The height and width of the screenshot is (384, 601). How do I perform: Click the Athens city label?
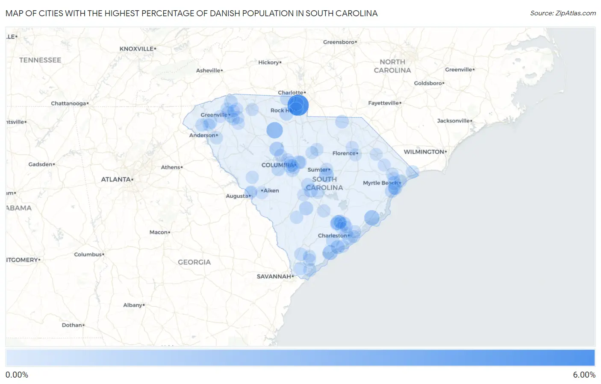[171, 167]
